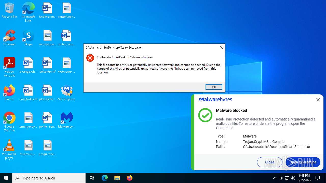Open the clock showing 6:43 PM
This screenshot has height=183, width=326.
[x=305, y=178]
